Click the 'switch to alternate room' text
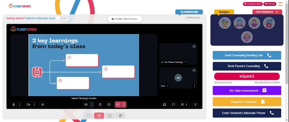This screenshot has width=289, height=122. [40, 18]
